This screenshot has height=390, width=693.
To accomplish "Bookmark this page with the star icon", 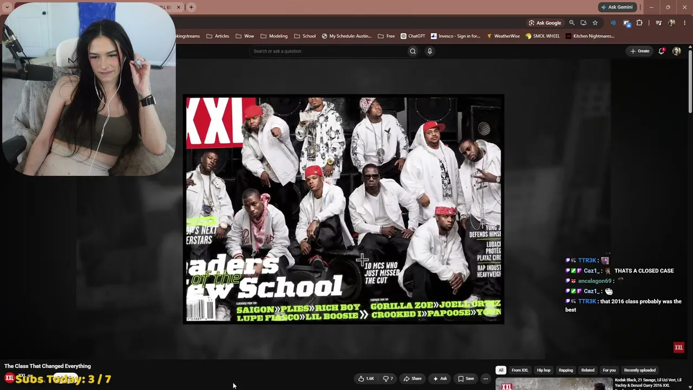I will click(x=595, y=23).
